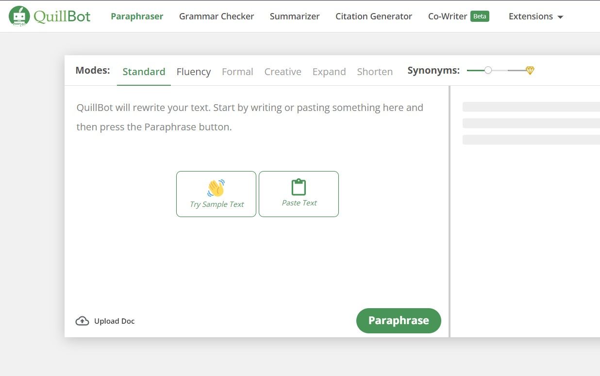Click the cloud upload icon

[x=83, y=321]
